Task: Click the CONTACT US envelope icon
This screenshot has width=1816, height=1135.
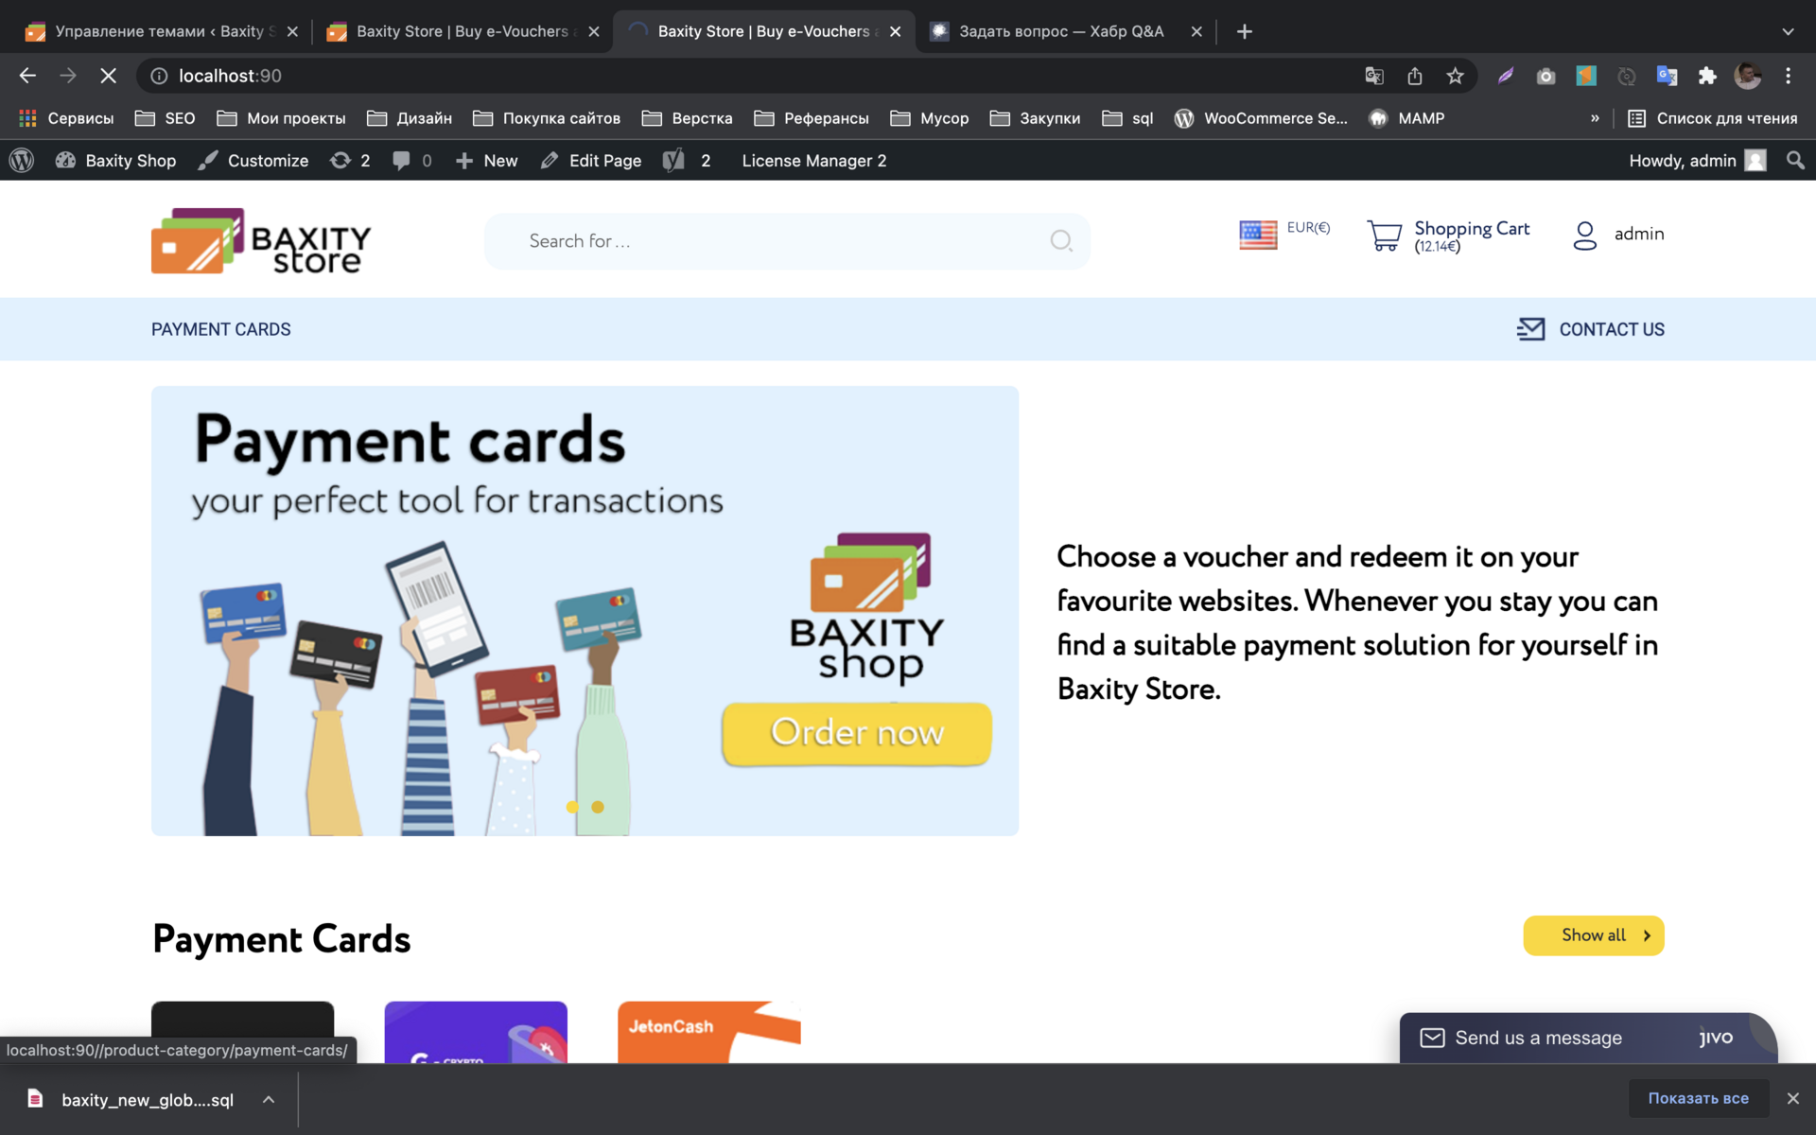Action: (1530, 329)
